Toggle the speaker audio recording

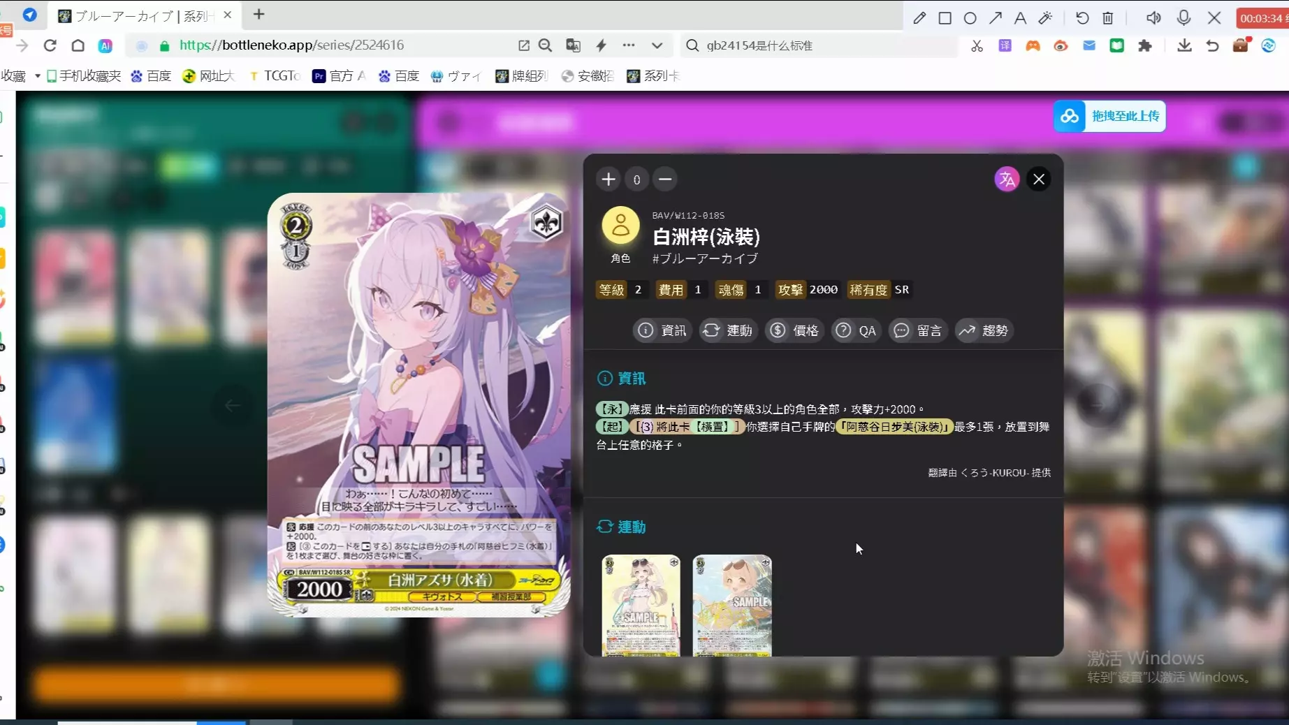tap(1153, 18)
